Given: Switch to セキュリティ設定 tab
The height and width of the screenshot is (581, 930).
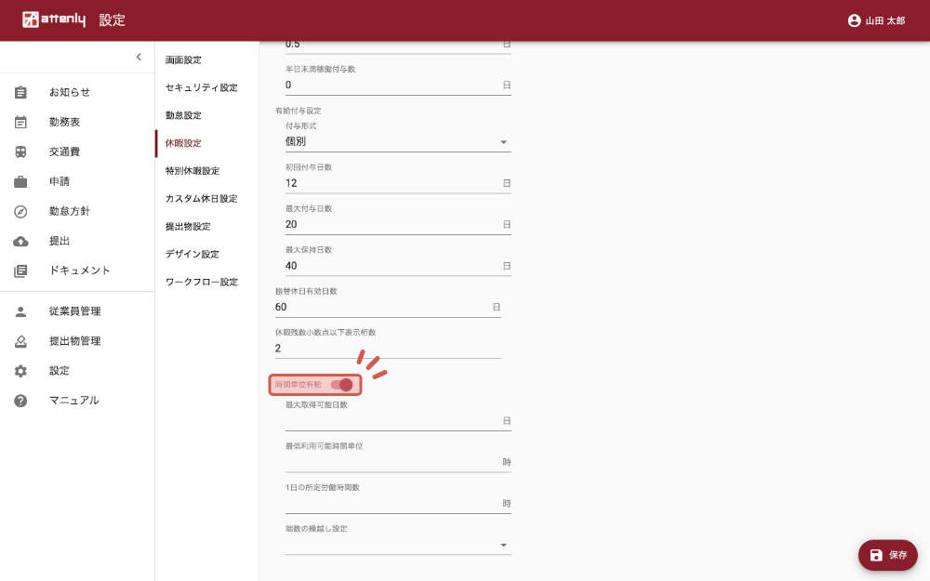Looking at the screenshot, I should pyautogui.click(x=201, y=87).
